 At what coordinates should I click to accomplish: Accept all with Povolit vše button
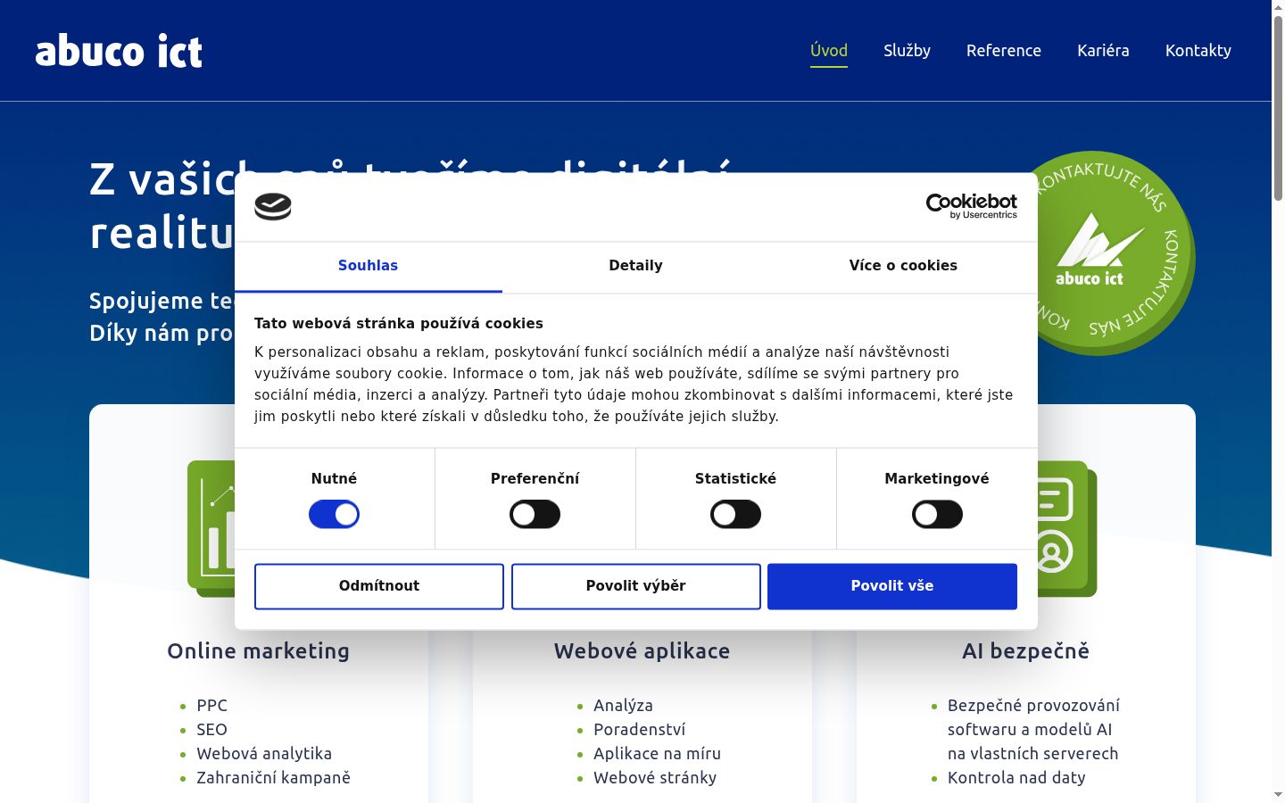[x=892, y=586]
